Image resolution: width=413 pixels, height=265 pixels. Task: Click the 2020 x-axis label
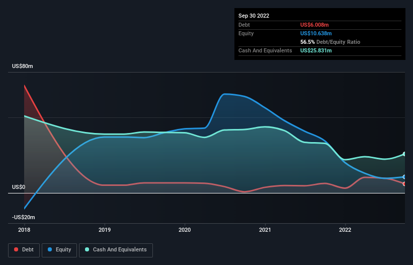(185, 230)
